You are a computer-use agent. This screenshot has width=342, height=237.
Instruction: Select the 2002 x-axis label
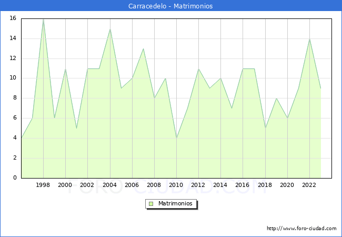(87, 185)
